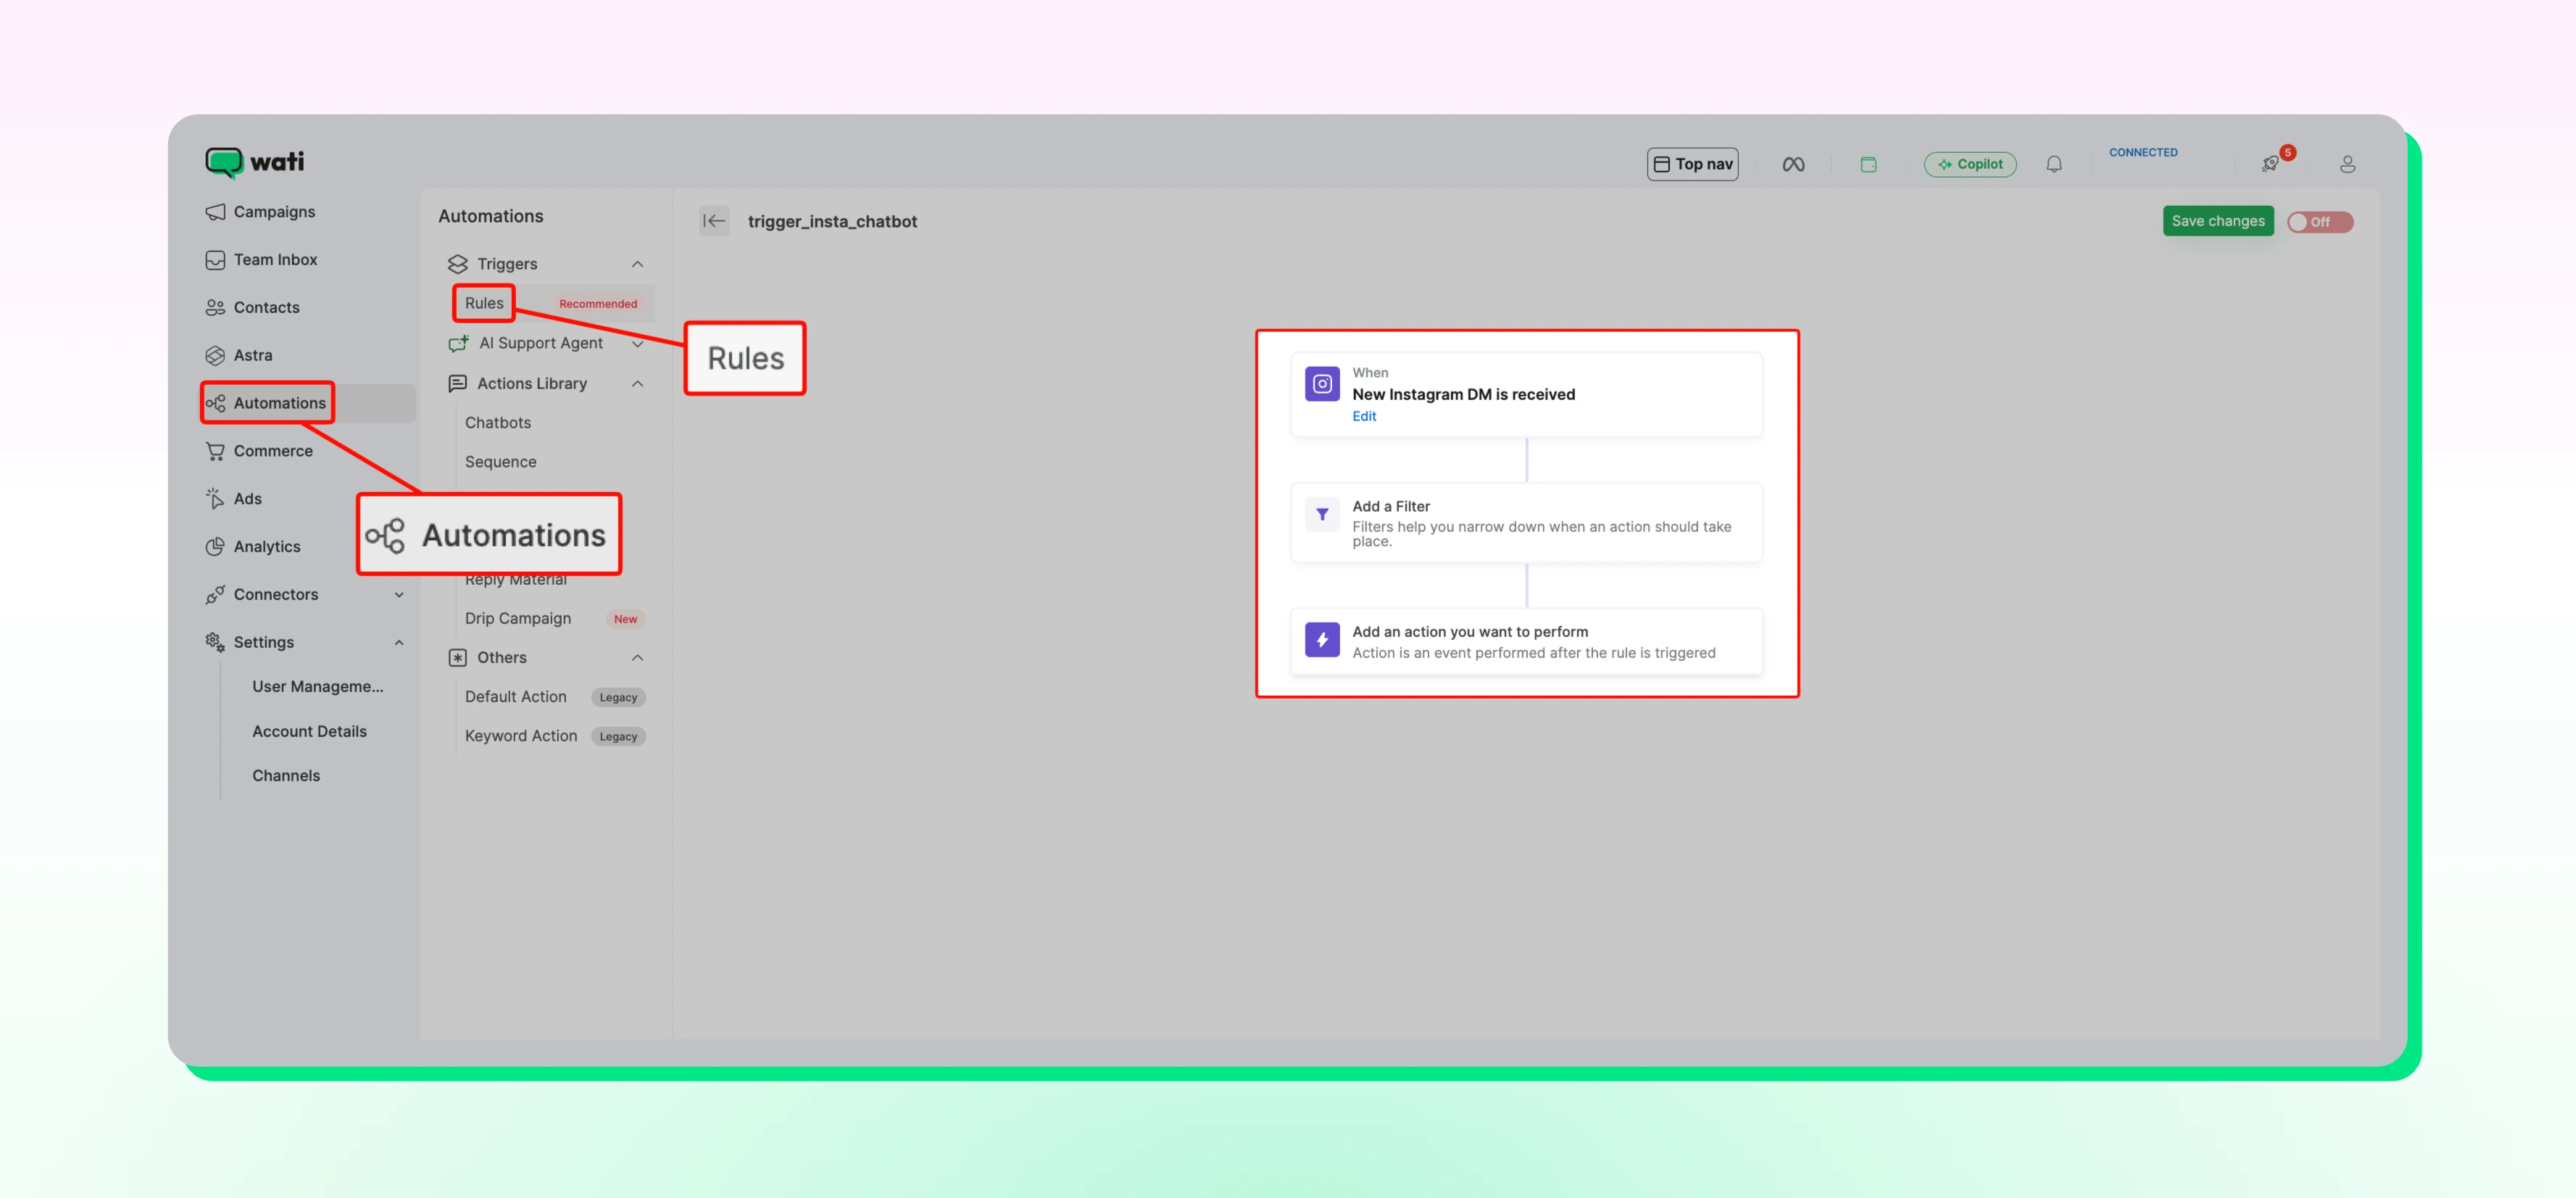Click Add a Filter card
Screen dimensions: 2576x1198
(1526, 523)
